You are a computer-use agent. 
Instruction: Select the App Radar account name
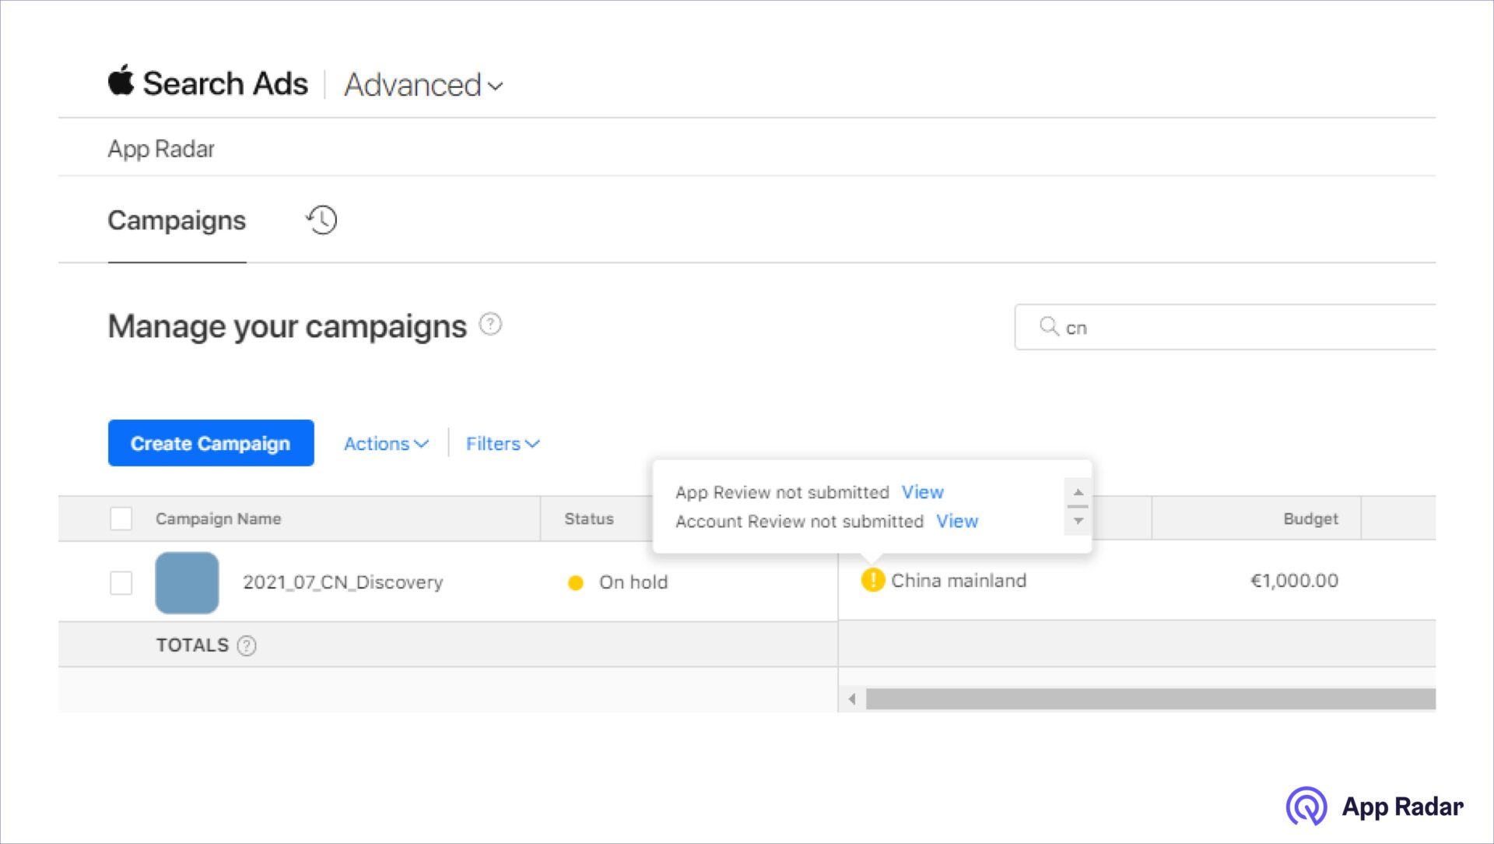[x=161, y=149]
